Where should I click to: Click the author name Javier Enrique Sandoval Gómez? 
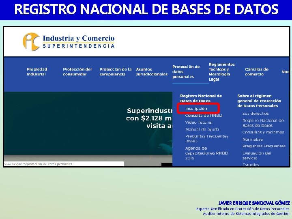[254, 203]
